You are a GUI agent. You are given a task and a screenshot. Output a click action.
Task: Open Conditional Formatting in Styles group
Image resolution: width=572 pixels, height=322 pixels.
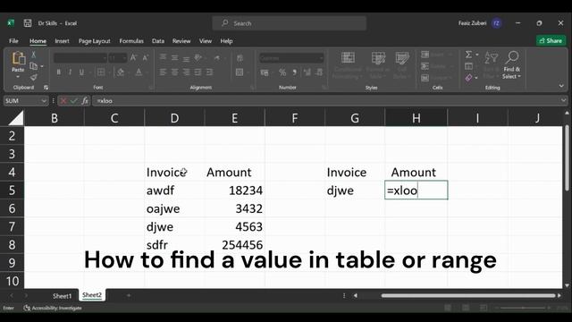tap(348, 65)
